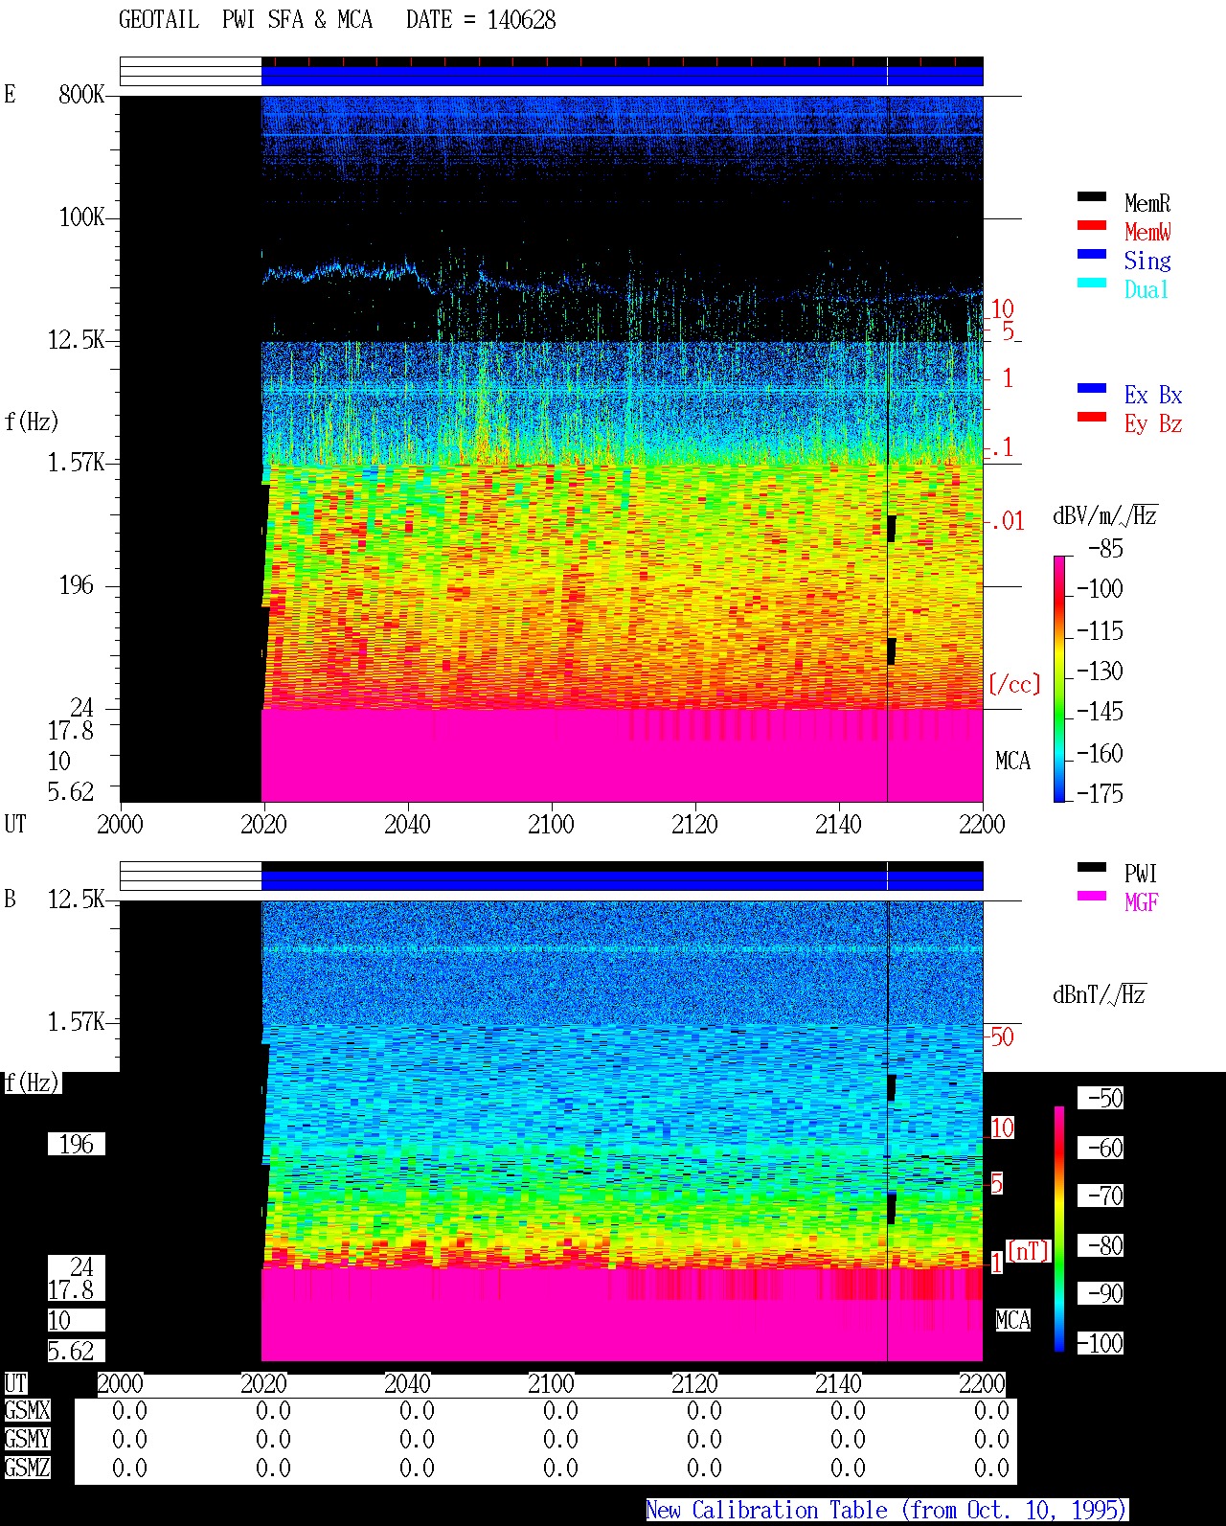Click the -145 color bar value
The width and height of the screenshot is (1226, 1526).
1100,712
